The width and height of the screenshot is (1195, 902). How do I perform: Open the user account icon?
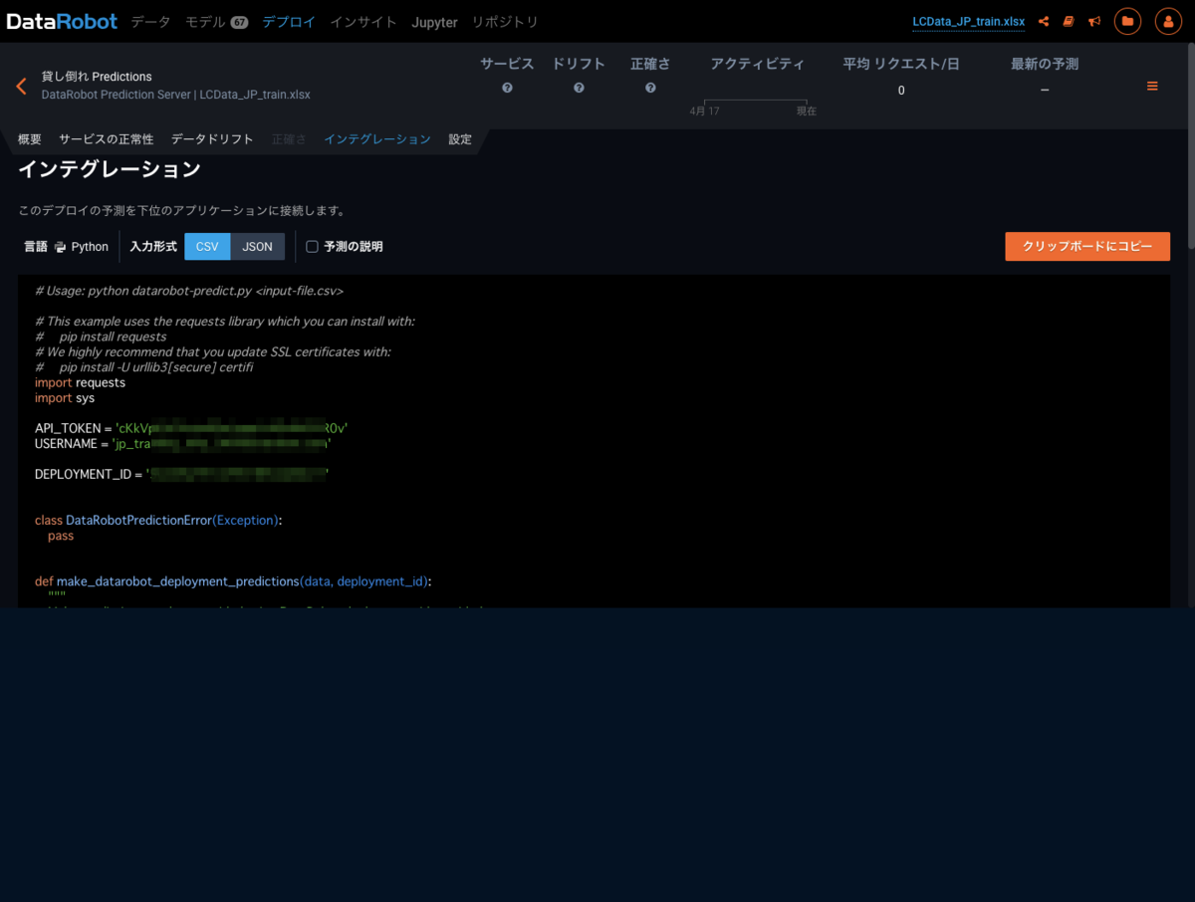(1168, 21)
